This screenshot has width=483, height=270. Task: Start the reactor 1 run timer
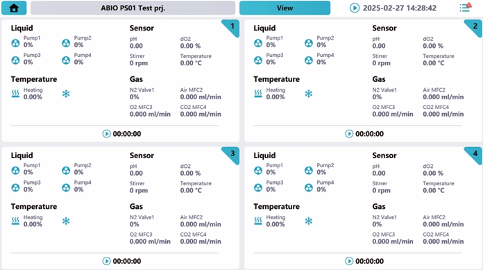point(106,134)
